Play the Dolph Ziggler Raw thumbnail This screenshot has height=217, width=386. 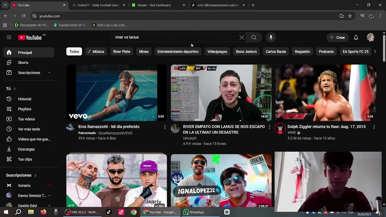[326, 93]
